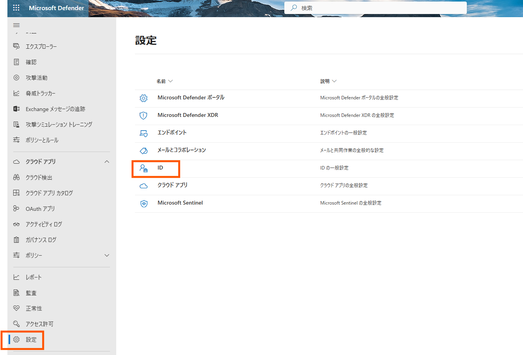Open Microsoft Defender ポータル settings
This screenshot has width=523, height=355.
(x=191, y=97)
